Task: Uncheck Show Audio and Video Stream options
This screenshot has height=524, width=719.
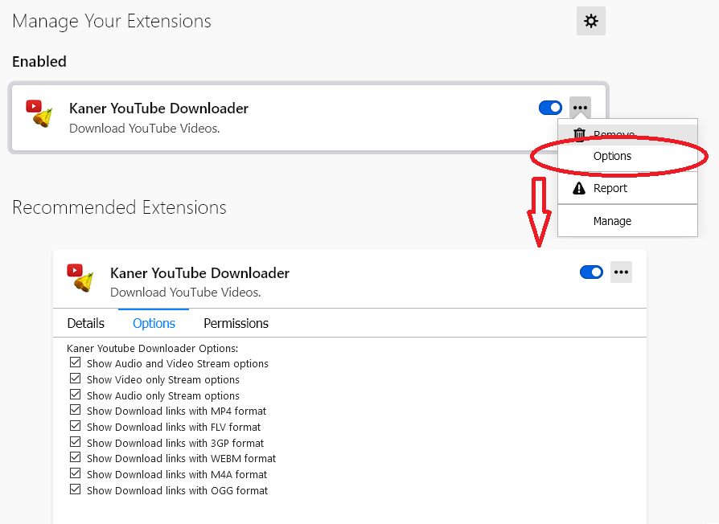Action: pyautogui.click(x=76, y=362)
